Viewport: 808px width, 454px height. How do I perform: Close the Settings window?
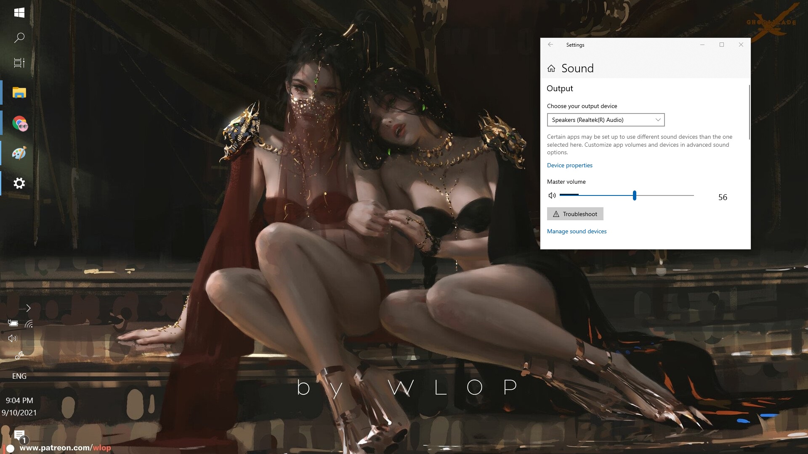(x=741, y=45)
